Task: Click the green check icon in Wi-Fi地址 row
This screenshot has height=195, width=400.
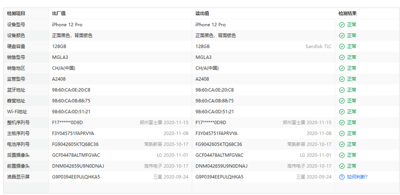Action: [342, 112]
